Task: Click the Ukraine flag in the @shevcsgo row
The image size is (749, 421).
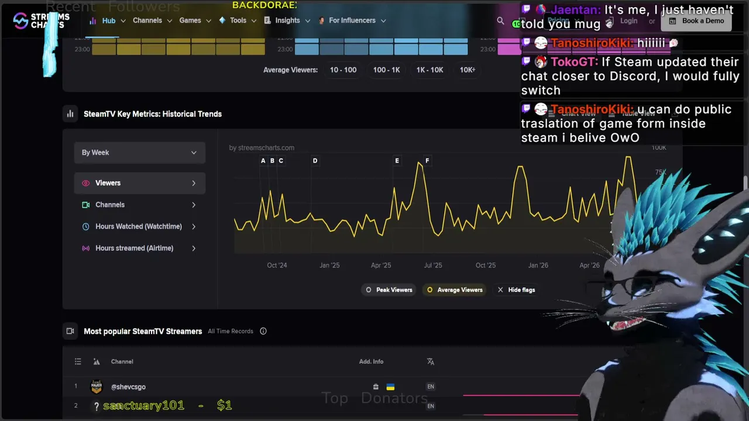Action: [390, 387]
